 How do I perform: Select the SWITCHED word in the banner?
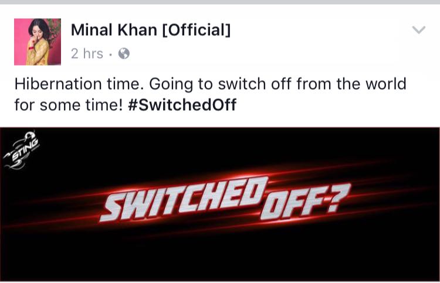(184, 199)
